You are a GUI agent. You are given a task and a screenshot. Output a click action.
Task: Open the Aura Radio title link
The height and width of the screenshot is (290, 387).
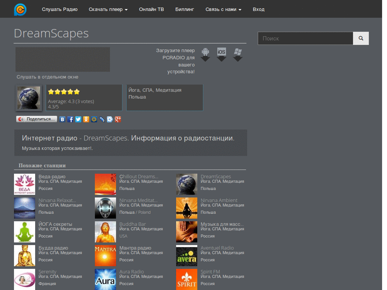[x=132, y=271]
